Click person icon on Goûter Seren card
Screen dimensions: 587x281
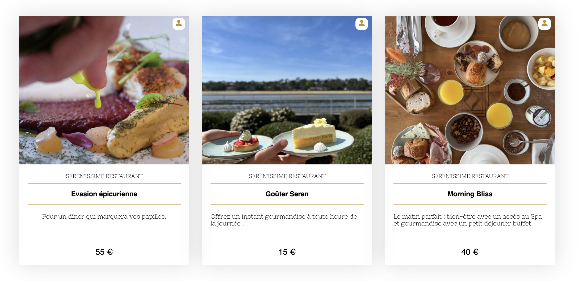[362, 24]
